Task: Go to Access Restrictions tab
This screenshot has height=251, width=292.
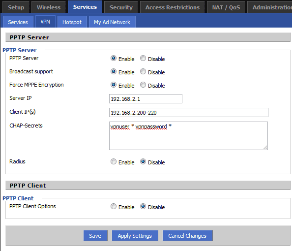Action: click(173, 7)
